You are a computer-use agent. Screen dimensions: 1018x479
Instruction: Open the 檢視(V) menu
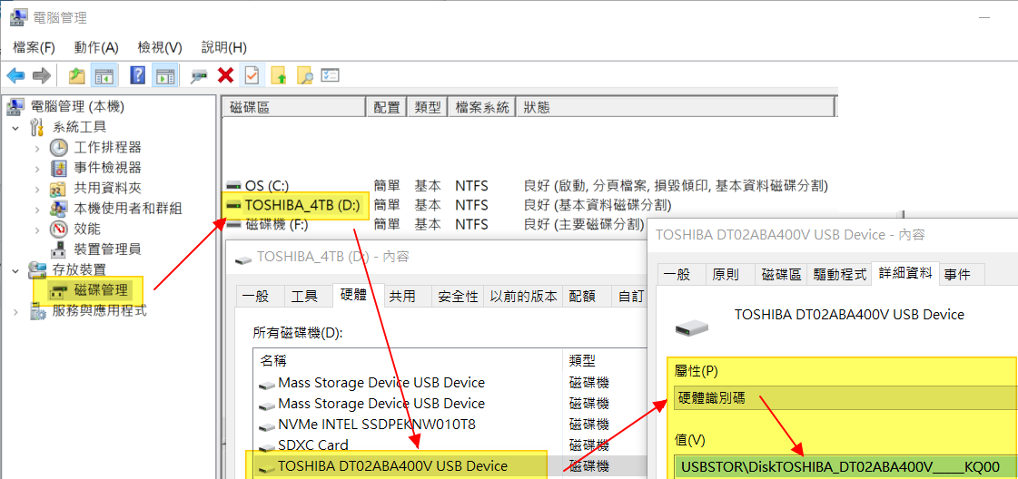160,47
